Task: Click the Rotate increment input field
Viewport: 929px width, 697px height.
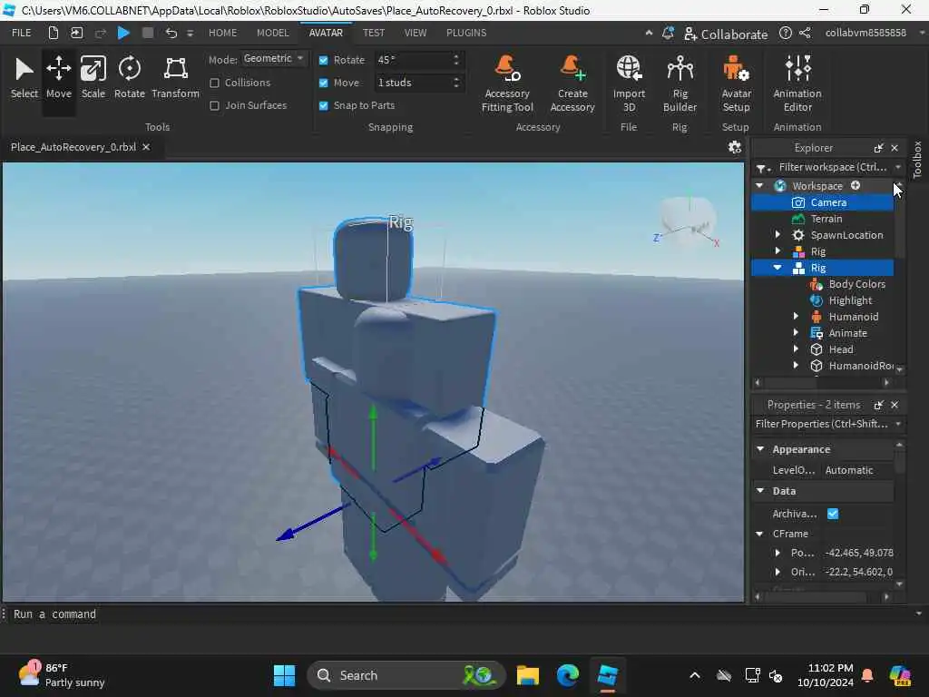Action: point(413,60)
